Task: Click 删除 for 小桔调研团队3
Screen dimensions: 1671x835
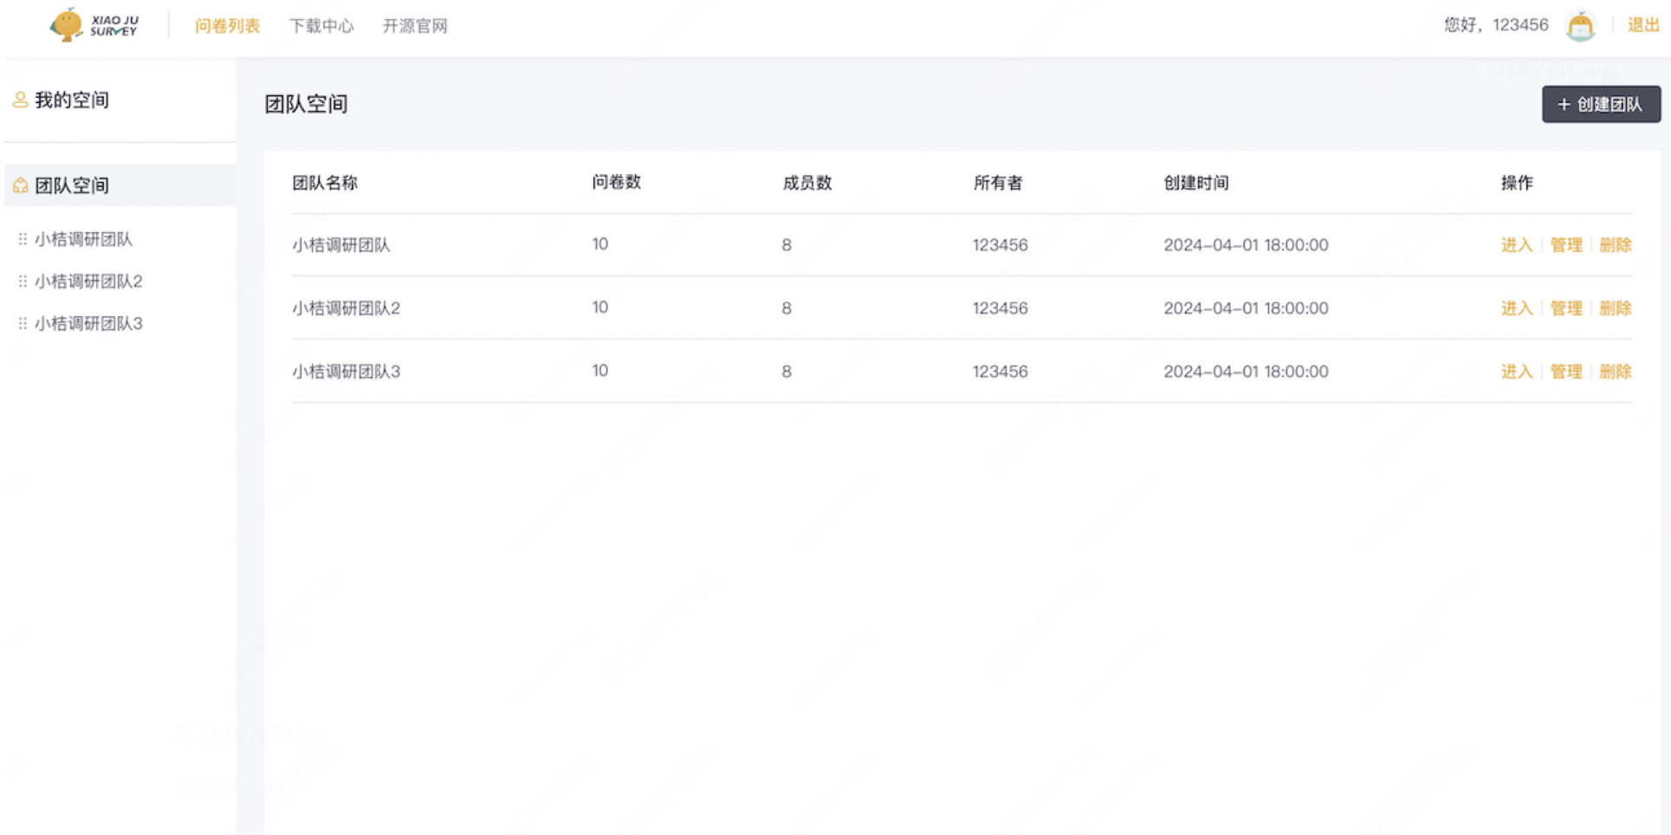Action: click(1616, 371)
